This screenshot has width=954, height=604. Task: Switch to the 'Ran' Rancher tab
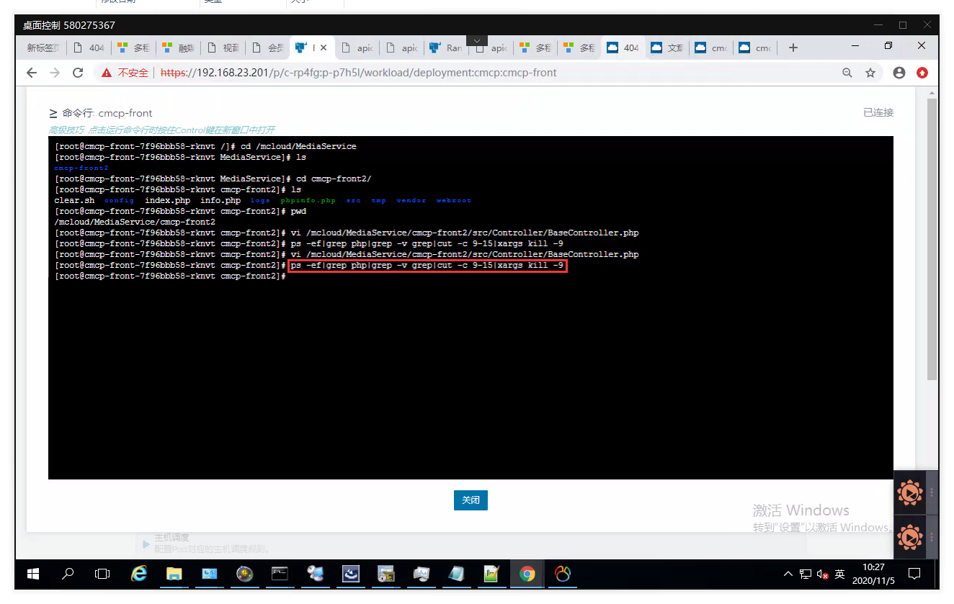coord(445,48)
